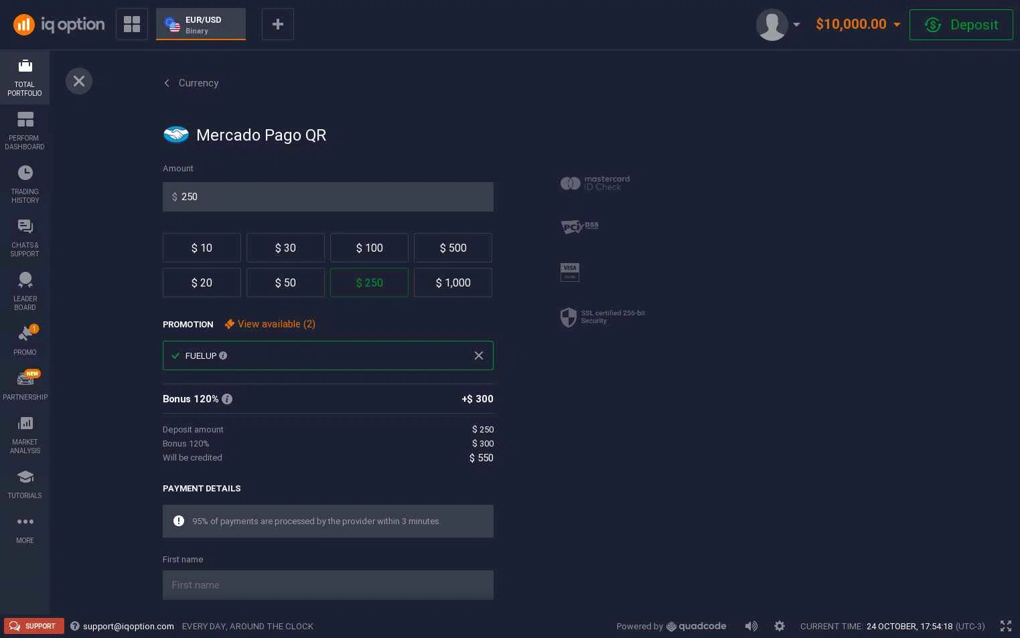Toggle fullscreen mode icon
This screenshot has height=638, width=1020.
pos(1006,626)
